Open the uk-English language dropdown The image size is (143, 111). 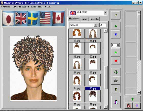(x=105, y=13)
